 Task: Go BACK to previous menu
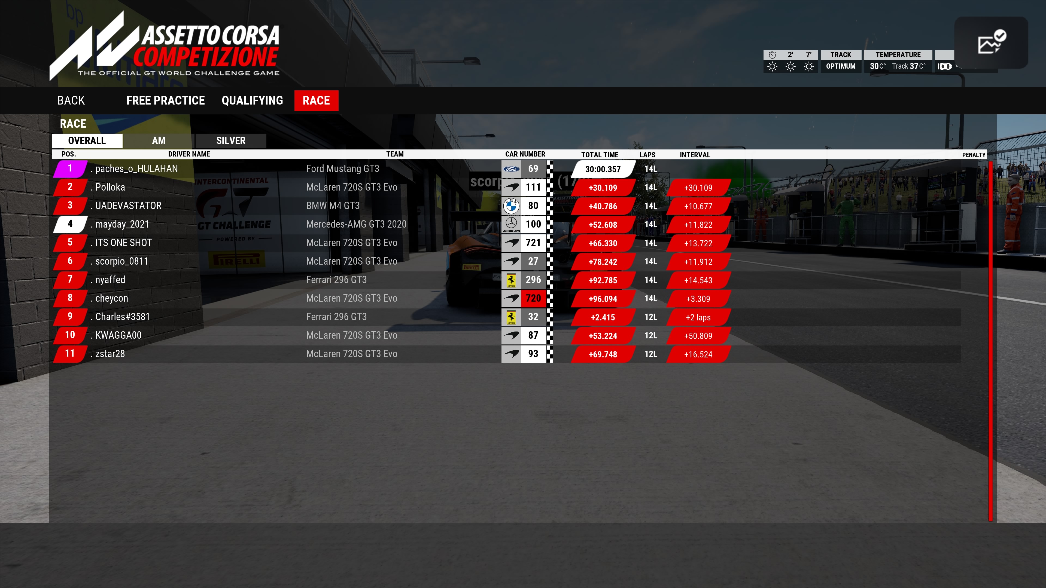(71, 101)
